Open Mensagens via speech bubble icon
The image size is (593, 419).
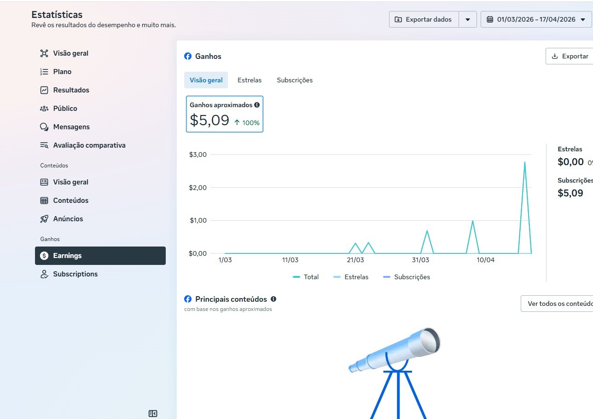(x=44, y=127)
